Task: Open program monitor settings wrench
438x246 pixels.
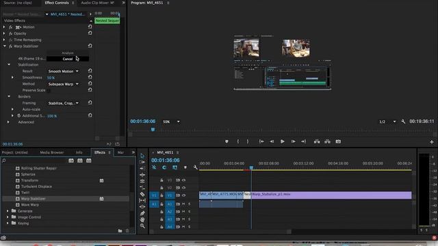Action: (403, 122)
